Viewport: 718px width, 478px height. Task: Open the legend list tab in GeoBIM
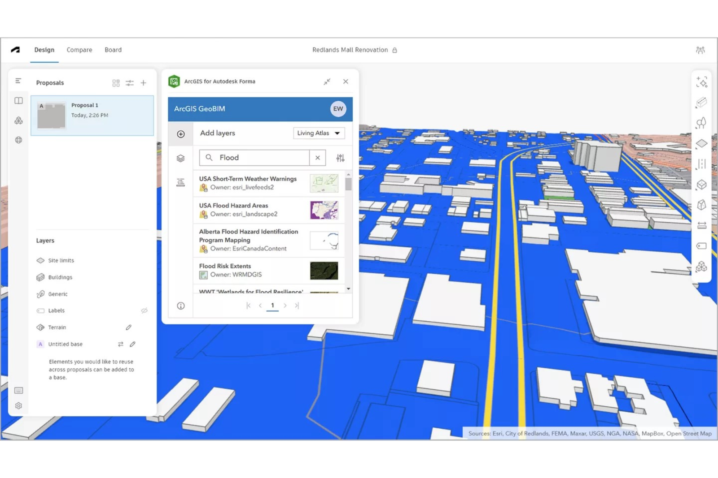[181, 182]
